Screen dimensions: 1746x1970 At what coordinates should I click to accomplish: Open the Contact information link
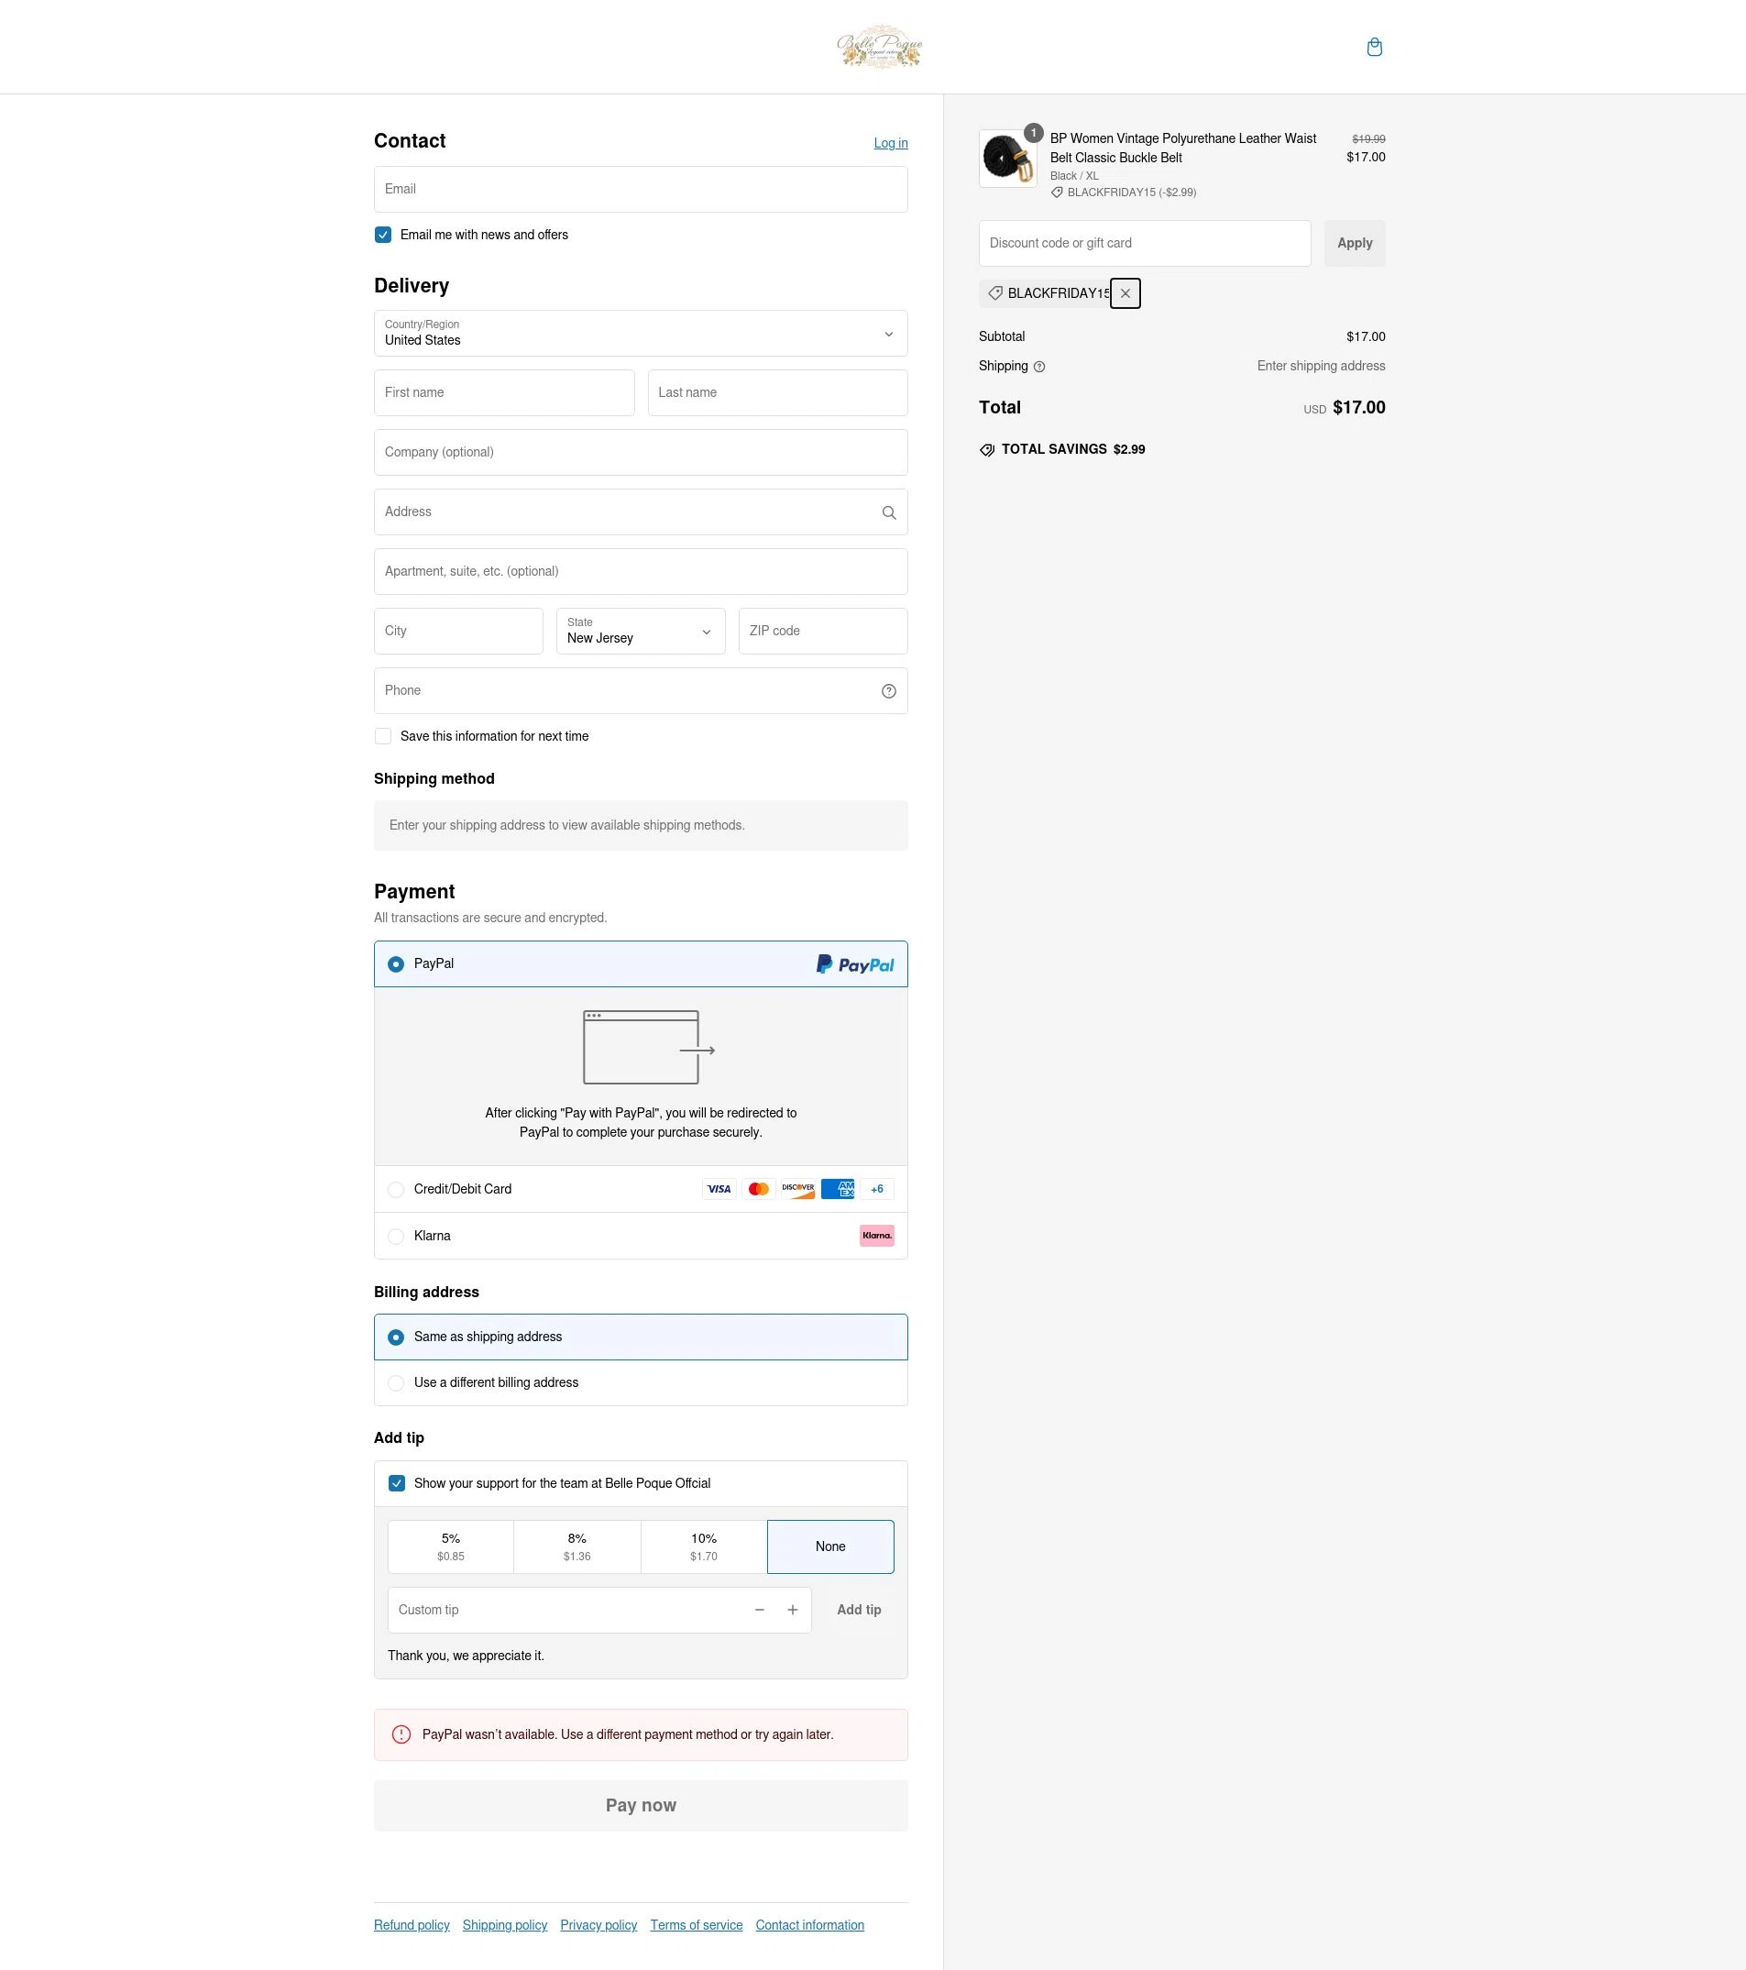tap(809, 1925)
